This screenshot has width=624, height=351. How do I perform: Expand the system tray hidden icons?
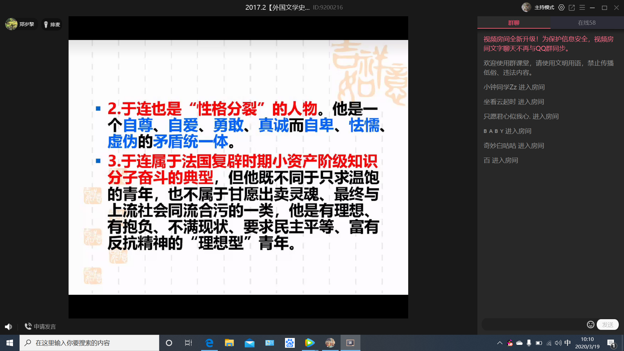point(500,343)
